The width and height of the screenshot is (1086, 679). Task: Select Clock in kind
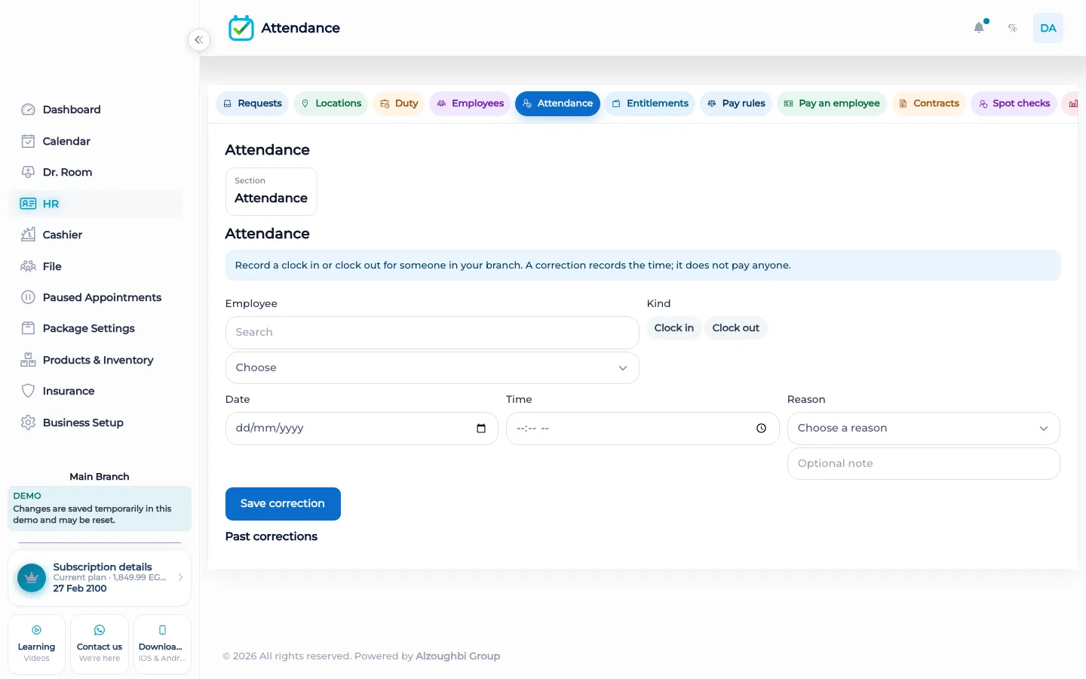pyautogui.click(x=674, y=328)
